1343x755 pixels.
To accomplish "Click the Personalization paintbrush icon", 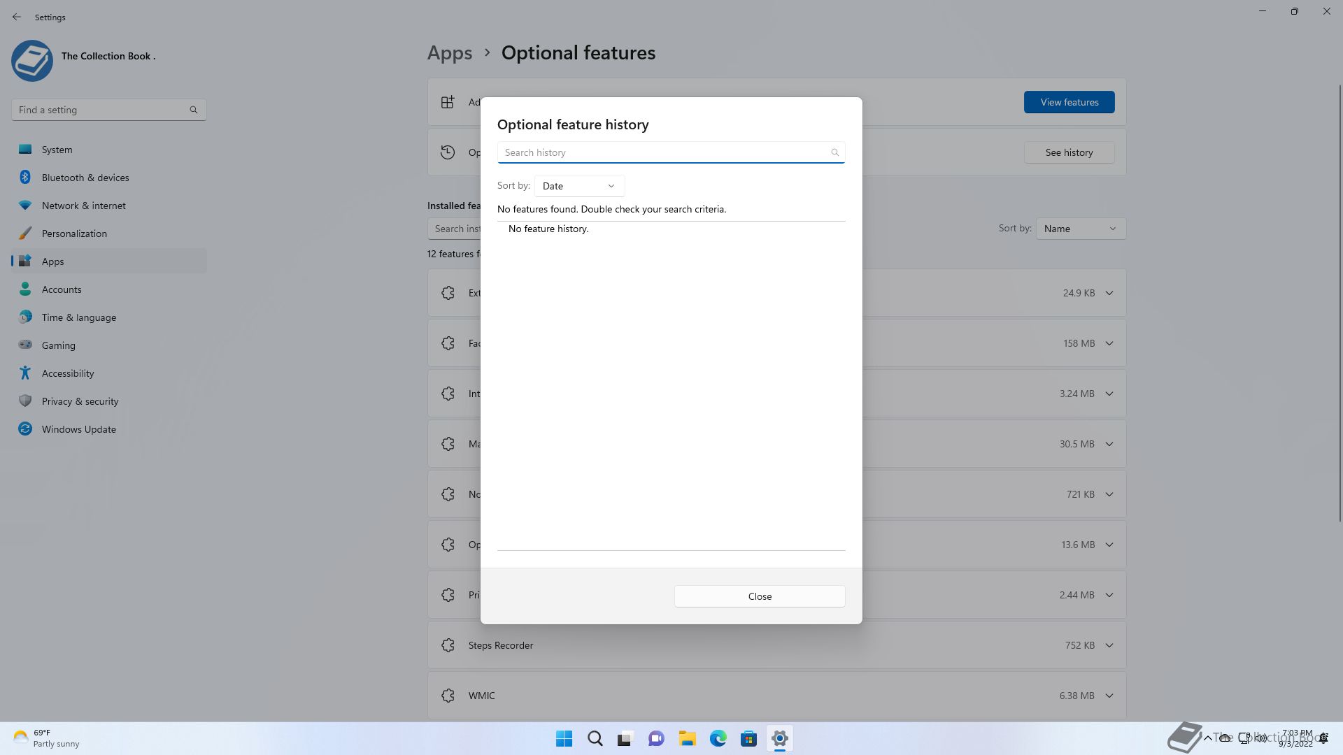I will point(25,233).
